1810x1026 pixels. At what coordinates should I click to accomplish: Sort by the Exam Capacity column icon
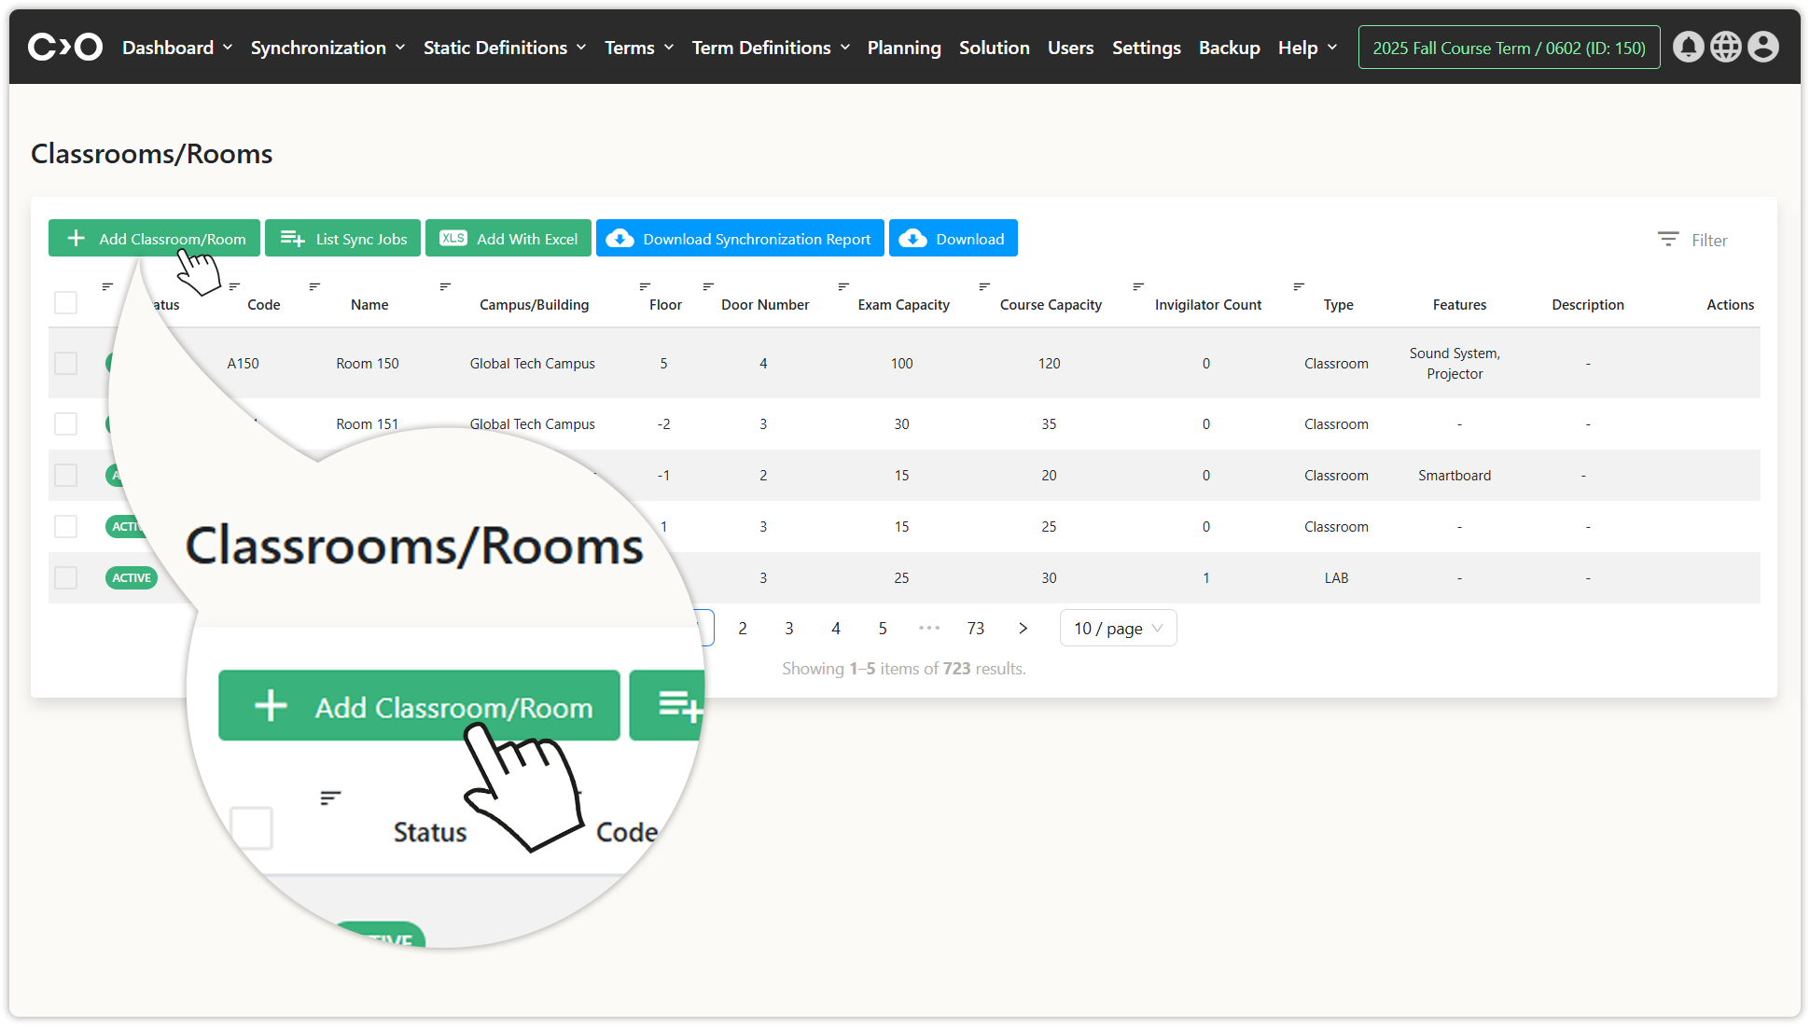[x=843, y=286]
